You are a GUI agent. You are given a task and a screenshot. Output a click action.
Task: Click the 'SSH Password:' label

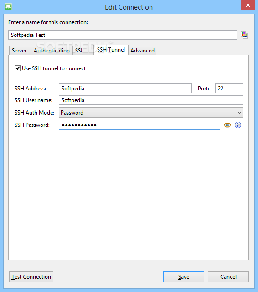pos(32,125)
